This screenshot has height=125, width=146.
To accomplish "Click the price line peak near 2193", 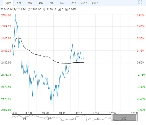I will (15, 15).
